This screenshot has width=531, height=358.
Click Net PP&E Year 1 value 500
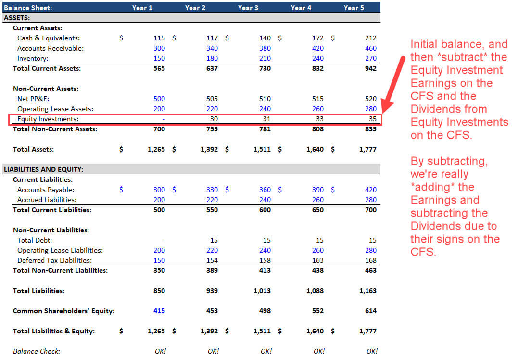point(159,99)
